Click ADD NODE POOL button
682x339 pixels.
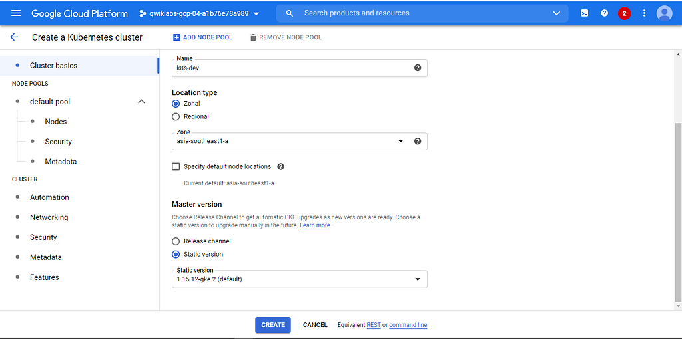[202, 37]
